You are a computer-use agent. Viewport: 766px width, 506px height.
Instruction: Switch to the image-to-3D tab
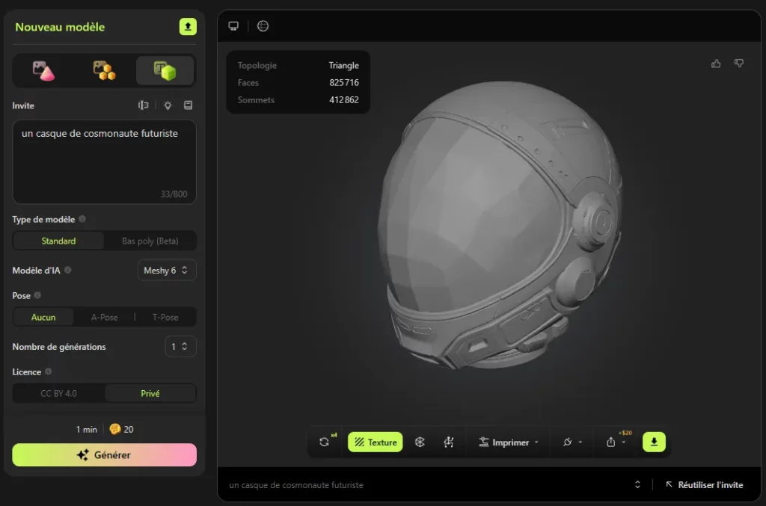point(44,70)
